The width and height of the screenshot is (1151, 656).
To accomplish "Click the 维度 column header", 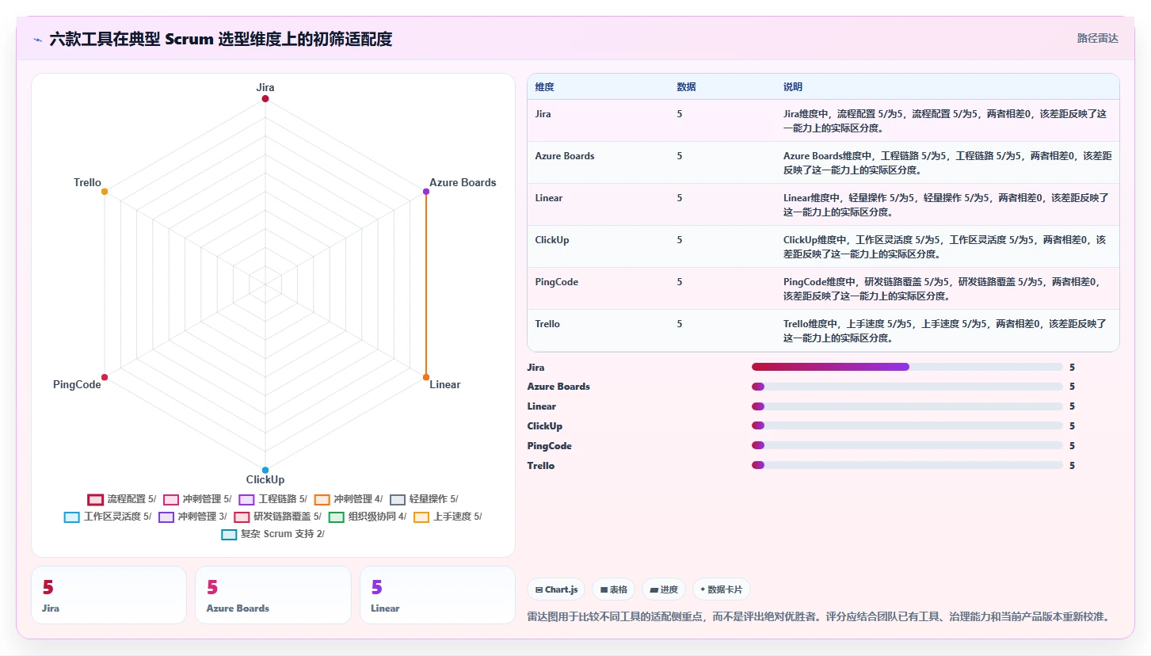I will [544, 86].
